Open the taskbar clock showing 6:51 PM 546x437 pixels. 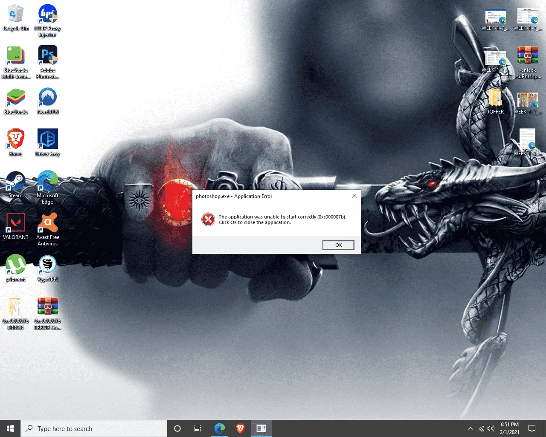[x=510, y=428]
